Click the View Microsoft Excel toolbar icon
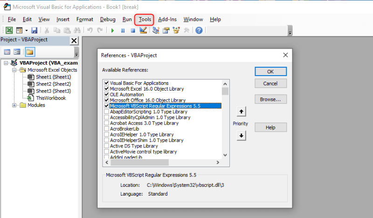373x218 pixels. pos(9,30)
